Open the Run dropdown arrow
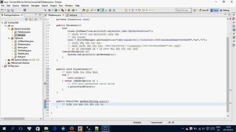 (59, 10)
